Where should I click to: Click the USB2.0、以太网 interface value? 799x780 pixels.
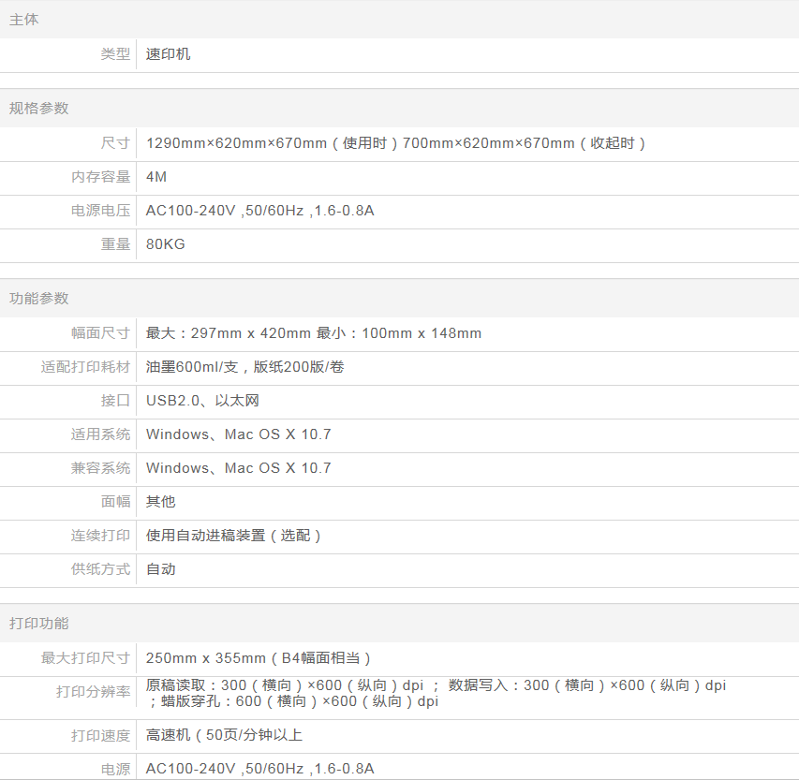click(202, 401)
